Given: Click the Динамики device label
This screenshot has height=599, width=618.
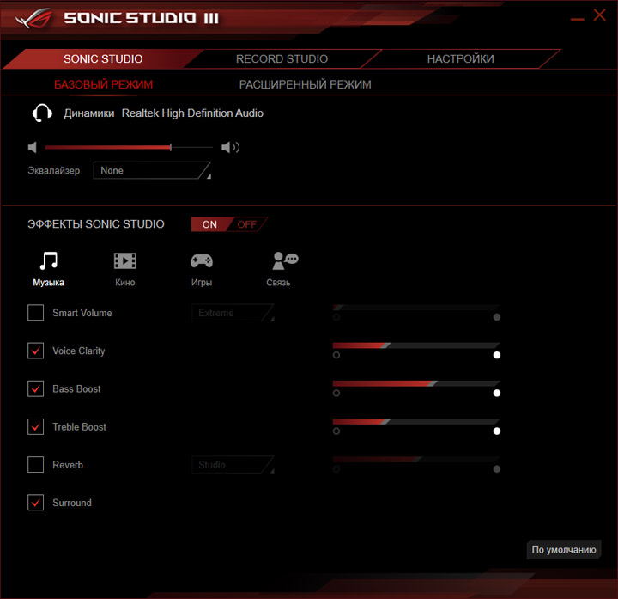Looking at the screenshot, I should [89, 113].
